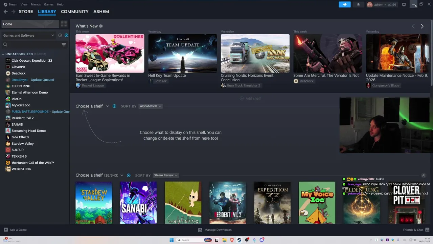This screenshot has height=244, width=433.
Task: Open SANABI cover in shelf
Action: point(138,203)
